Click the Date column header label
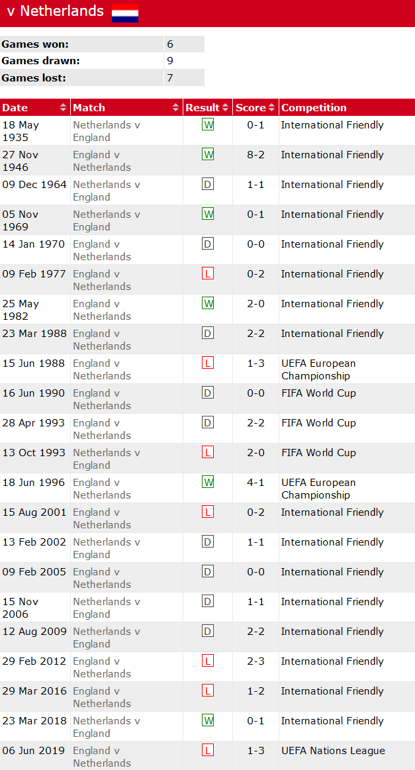The height and width of the screenshot is (770, 415). click(15, 108)
